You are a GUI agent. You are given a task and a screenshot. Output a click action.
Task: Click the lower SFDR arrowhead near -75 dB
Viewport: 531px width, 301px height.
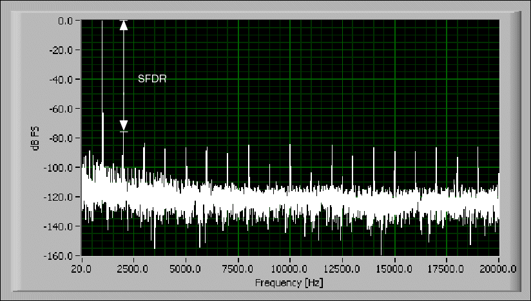tap(124, 125)
